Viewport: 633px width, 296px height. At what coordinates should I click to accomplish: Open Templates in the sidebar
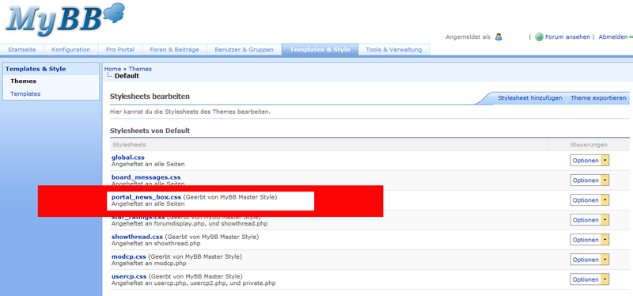point(25,93)
